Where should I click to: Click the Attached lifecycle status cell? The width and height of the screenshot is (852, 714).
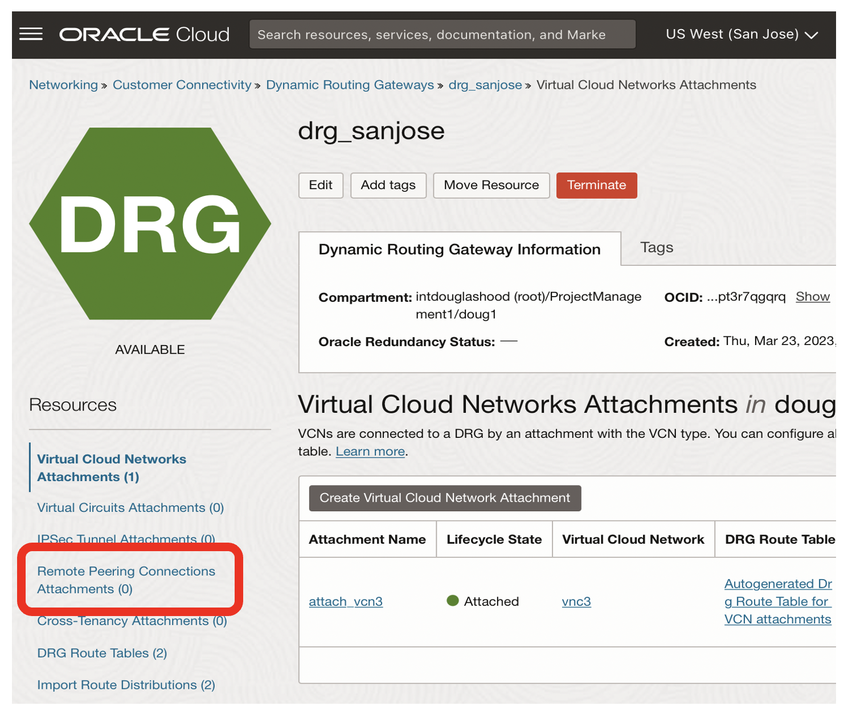pos(483,601)
